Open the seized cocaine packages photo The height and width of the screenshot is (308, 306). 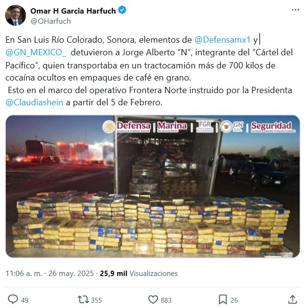(x=153, y=186)
